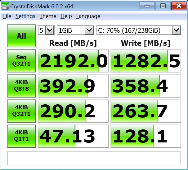This screenshot has height=170, width=188.
Task: Click the 4KiB Q1T1 read value 47.13
Action: pos(73,136)
